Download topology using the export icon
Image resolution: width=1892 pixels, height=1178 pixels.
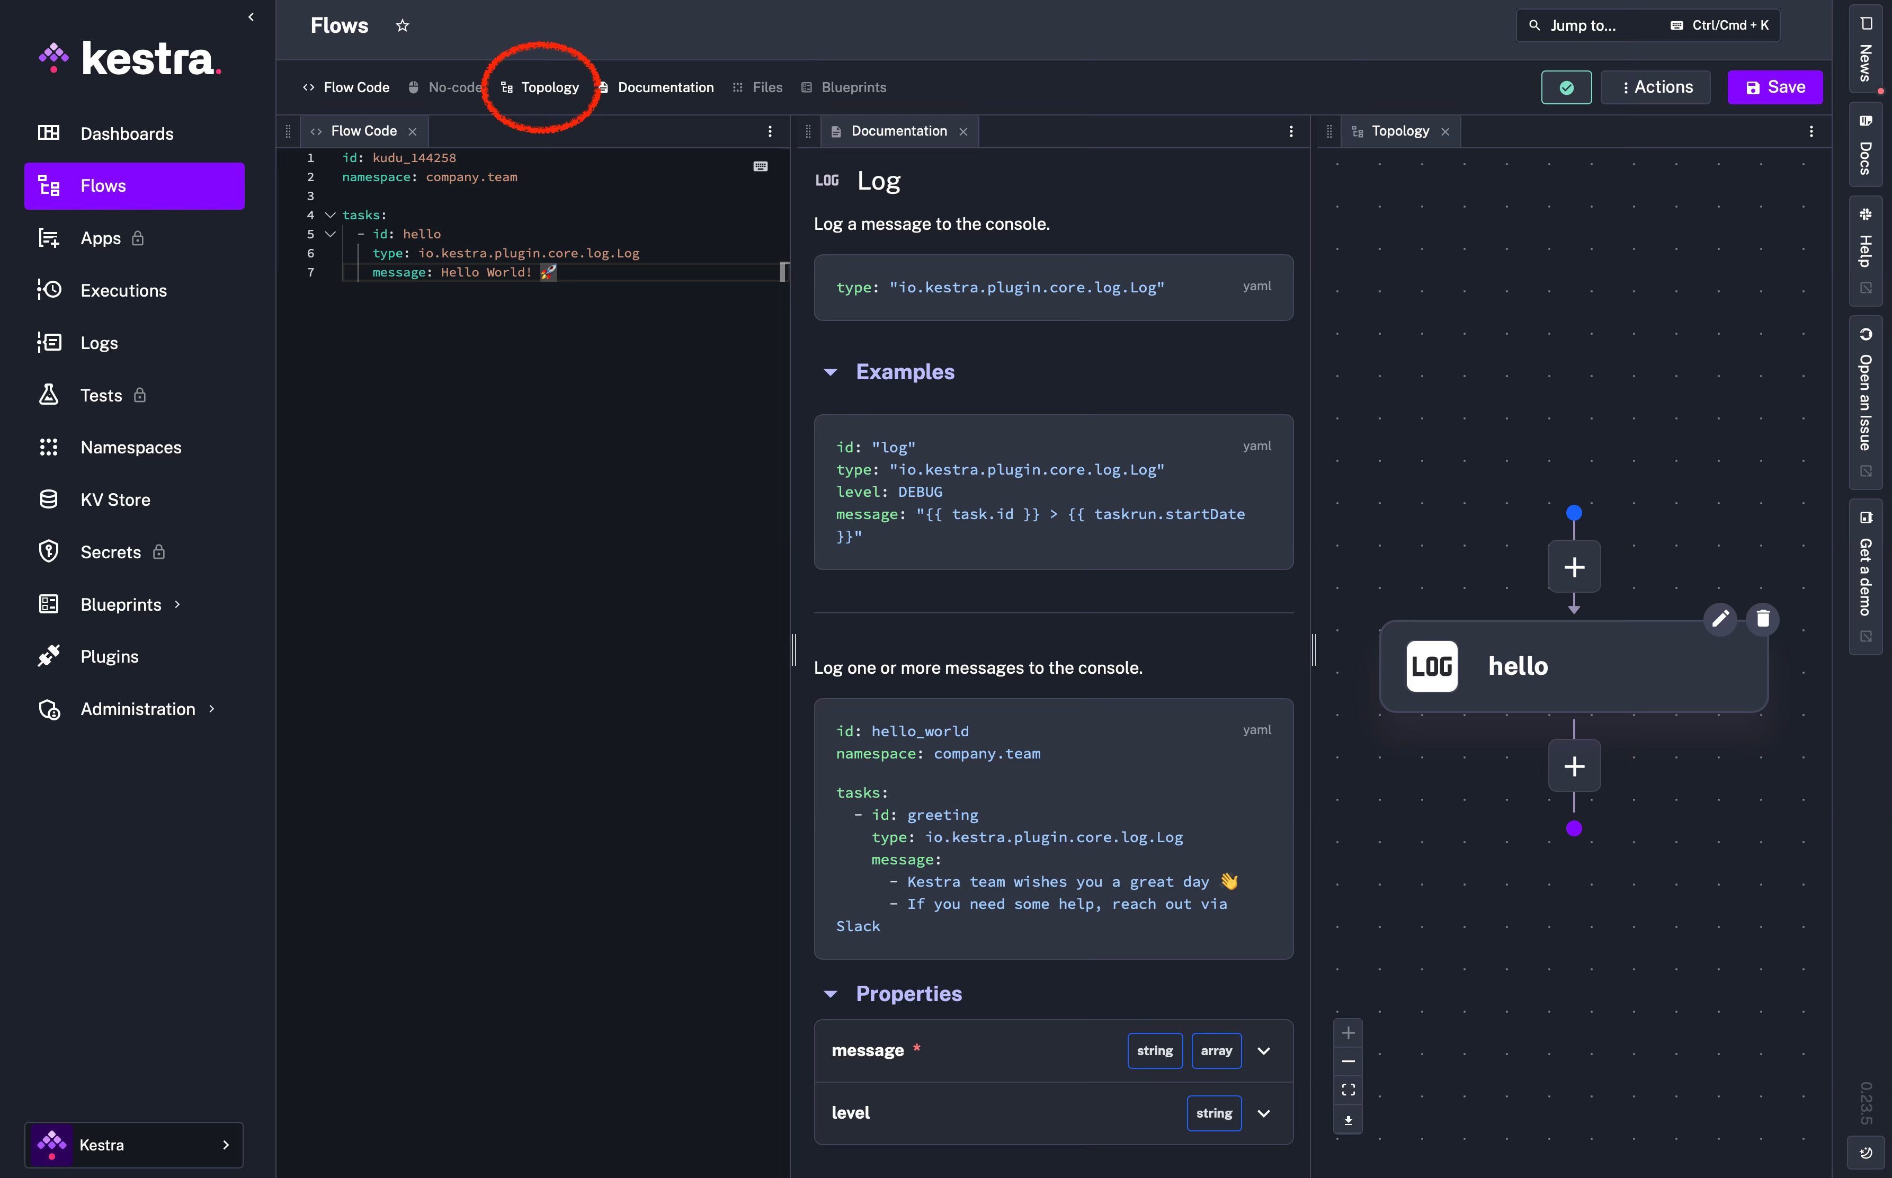coord(1347,1120)
